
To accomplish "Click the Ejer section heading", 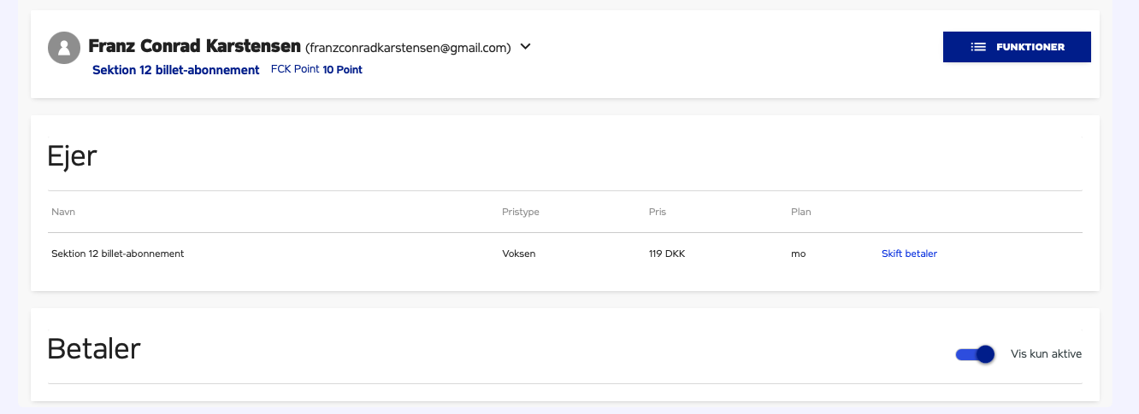I will [x=73, y=156].
